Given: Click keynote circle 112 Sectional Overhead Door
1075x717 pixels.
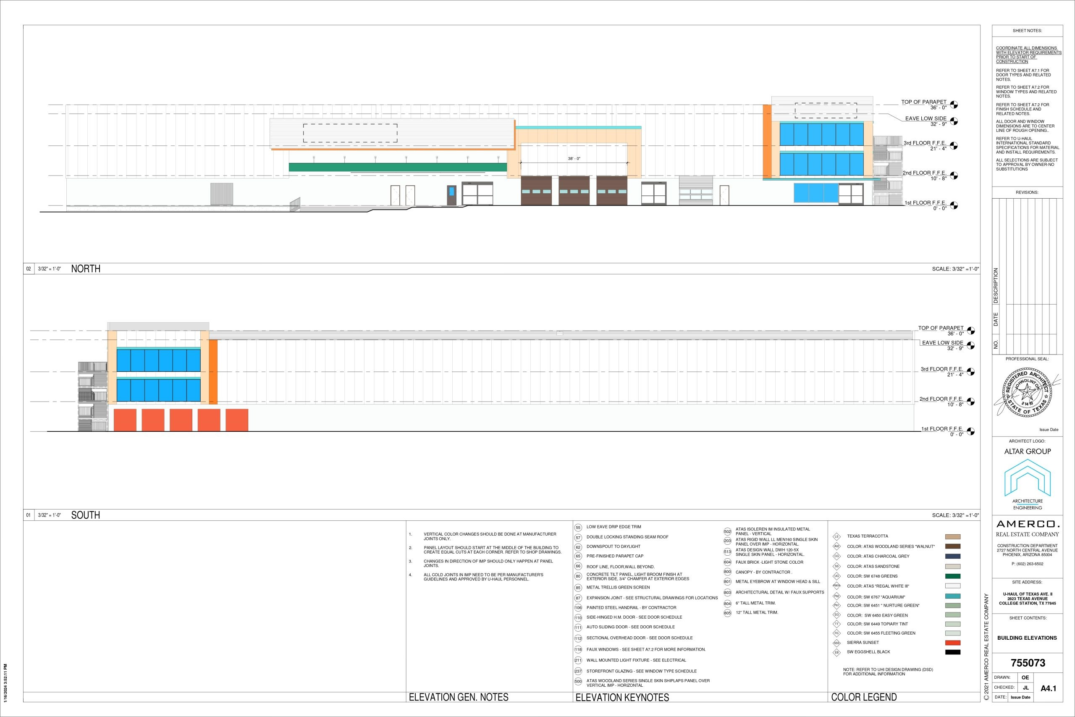Looking at the screenshot, I should coord(578,638).
